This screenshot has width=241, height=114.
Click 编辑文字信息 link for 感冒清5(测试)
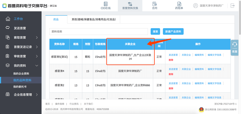click(215, 55)
